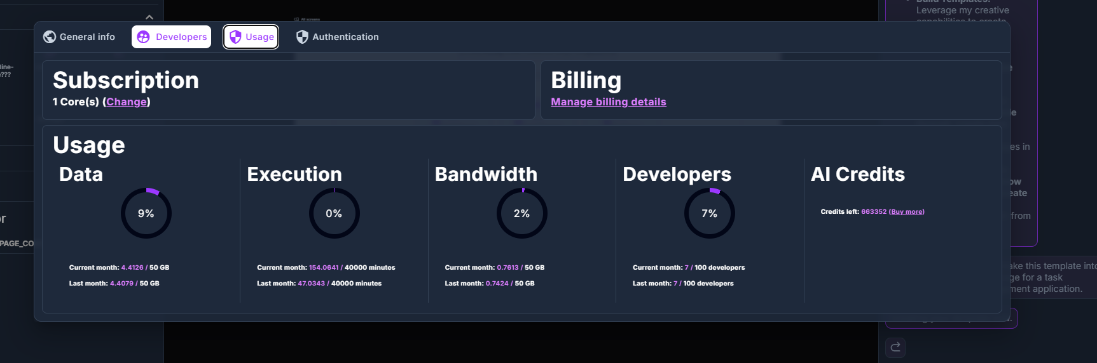Click the purple shield icon in Usage tab
The image size is (1097, 363).
point(235,37)
